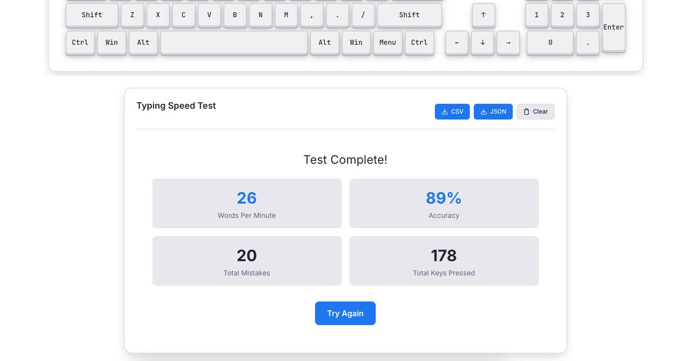Hit the spacebar key

tap(234, 43)
